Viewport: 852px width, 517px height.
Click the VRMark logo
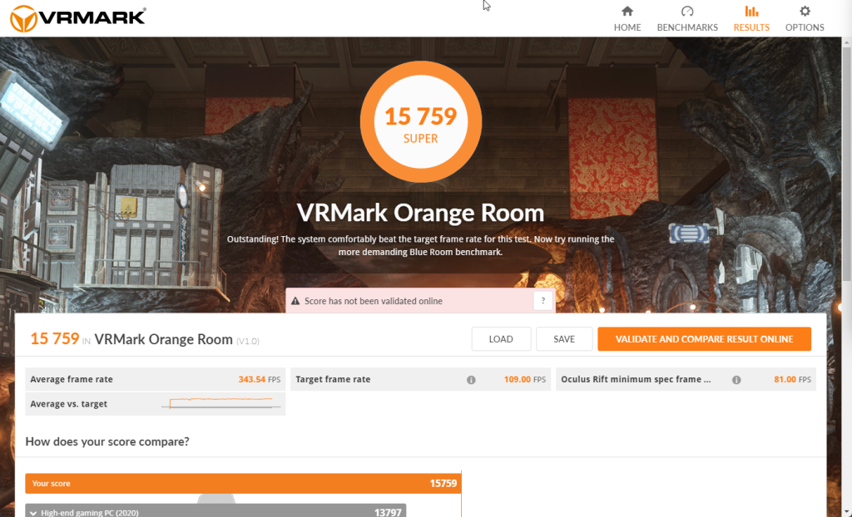(x=78, y=18)
